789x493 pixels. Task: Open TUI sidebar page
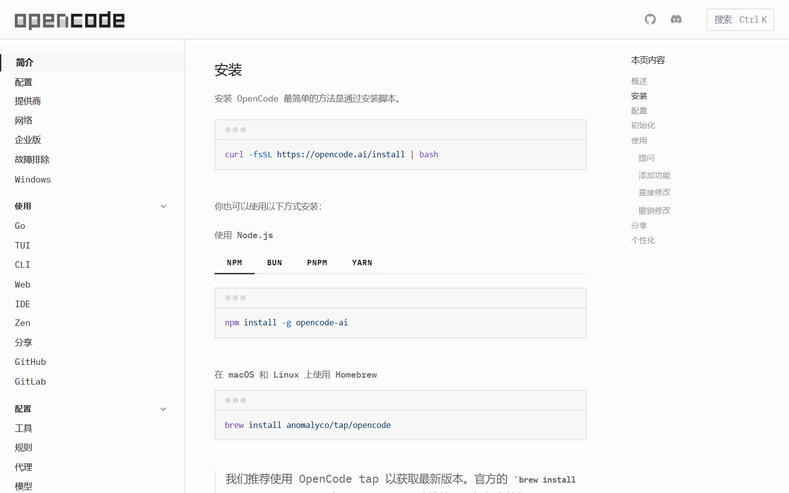click(23, 246)
